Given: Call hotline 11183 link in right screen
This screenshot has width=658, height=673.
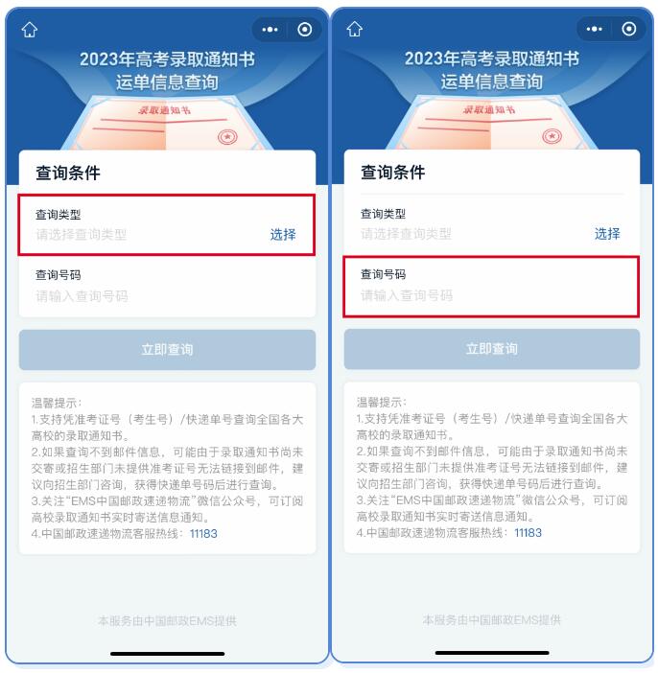Looking at the screenshot, I should pos(528,533).
